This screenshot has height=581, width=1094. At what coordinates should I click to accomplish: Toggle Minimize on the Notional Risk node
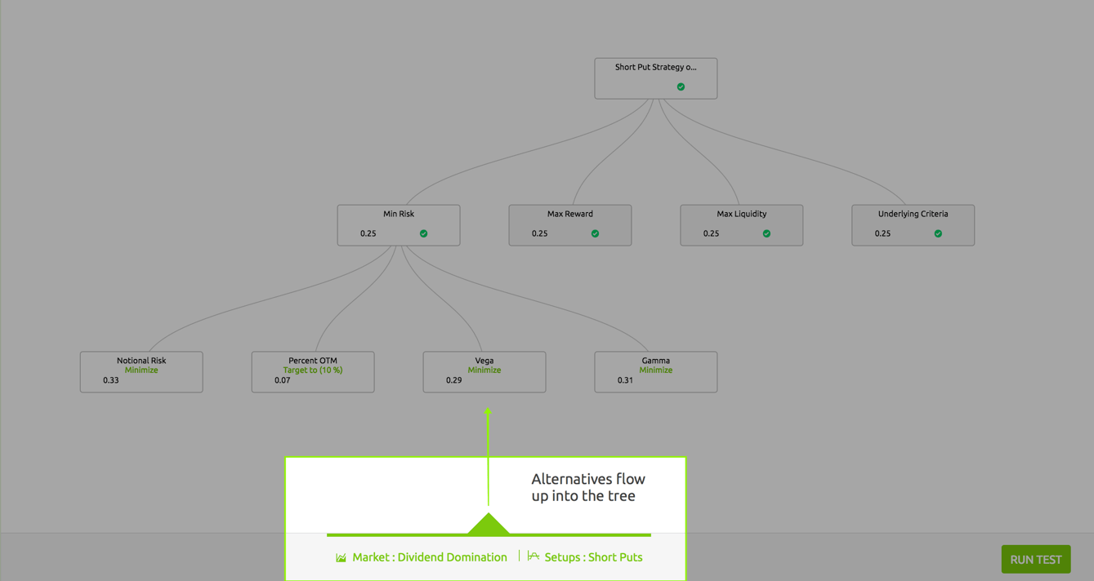coord(141,369)
